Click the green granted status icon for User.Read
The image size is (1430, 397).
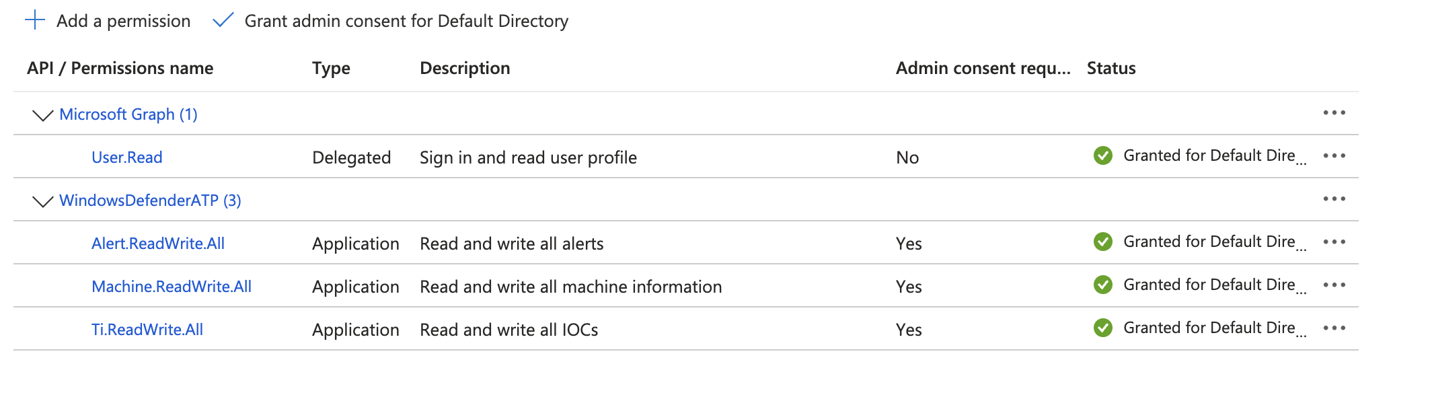point(1102,155)
